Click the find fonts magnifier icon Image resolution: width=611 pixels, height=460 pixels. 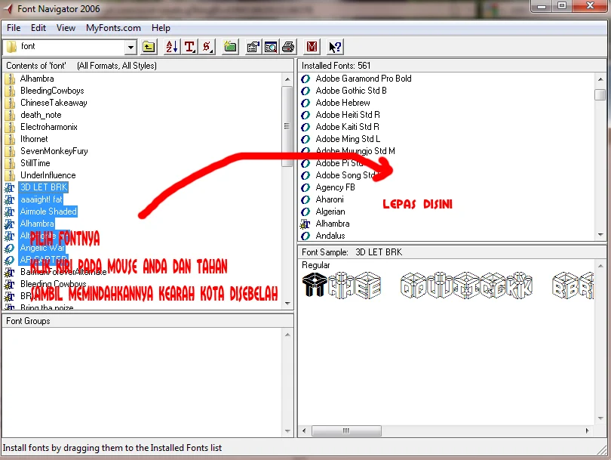pos(271,48)
